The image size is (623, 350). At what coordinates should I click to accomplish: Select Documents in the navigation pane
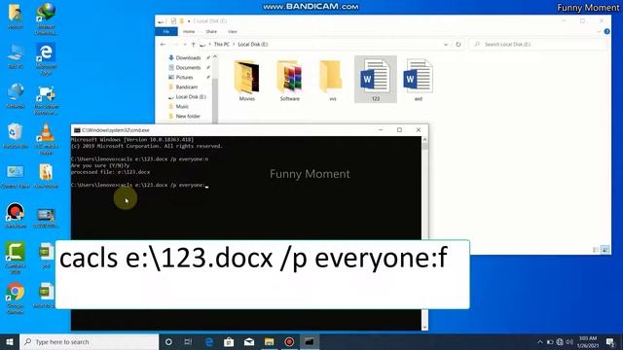[188, 67]
